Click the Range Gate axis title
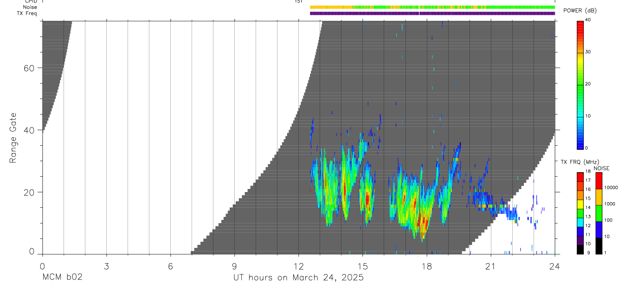Screen dimensions: 624x288 pyautogui.click(x=13, y=138)
